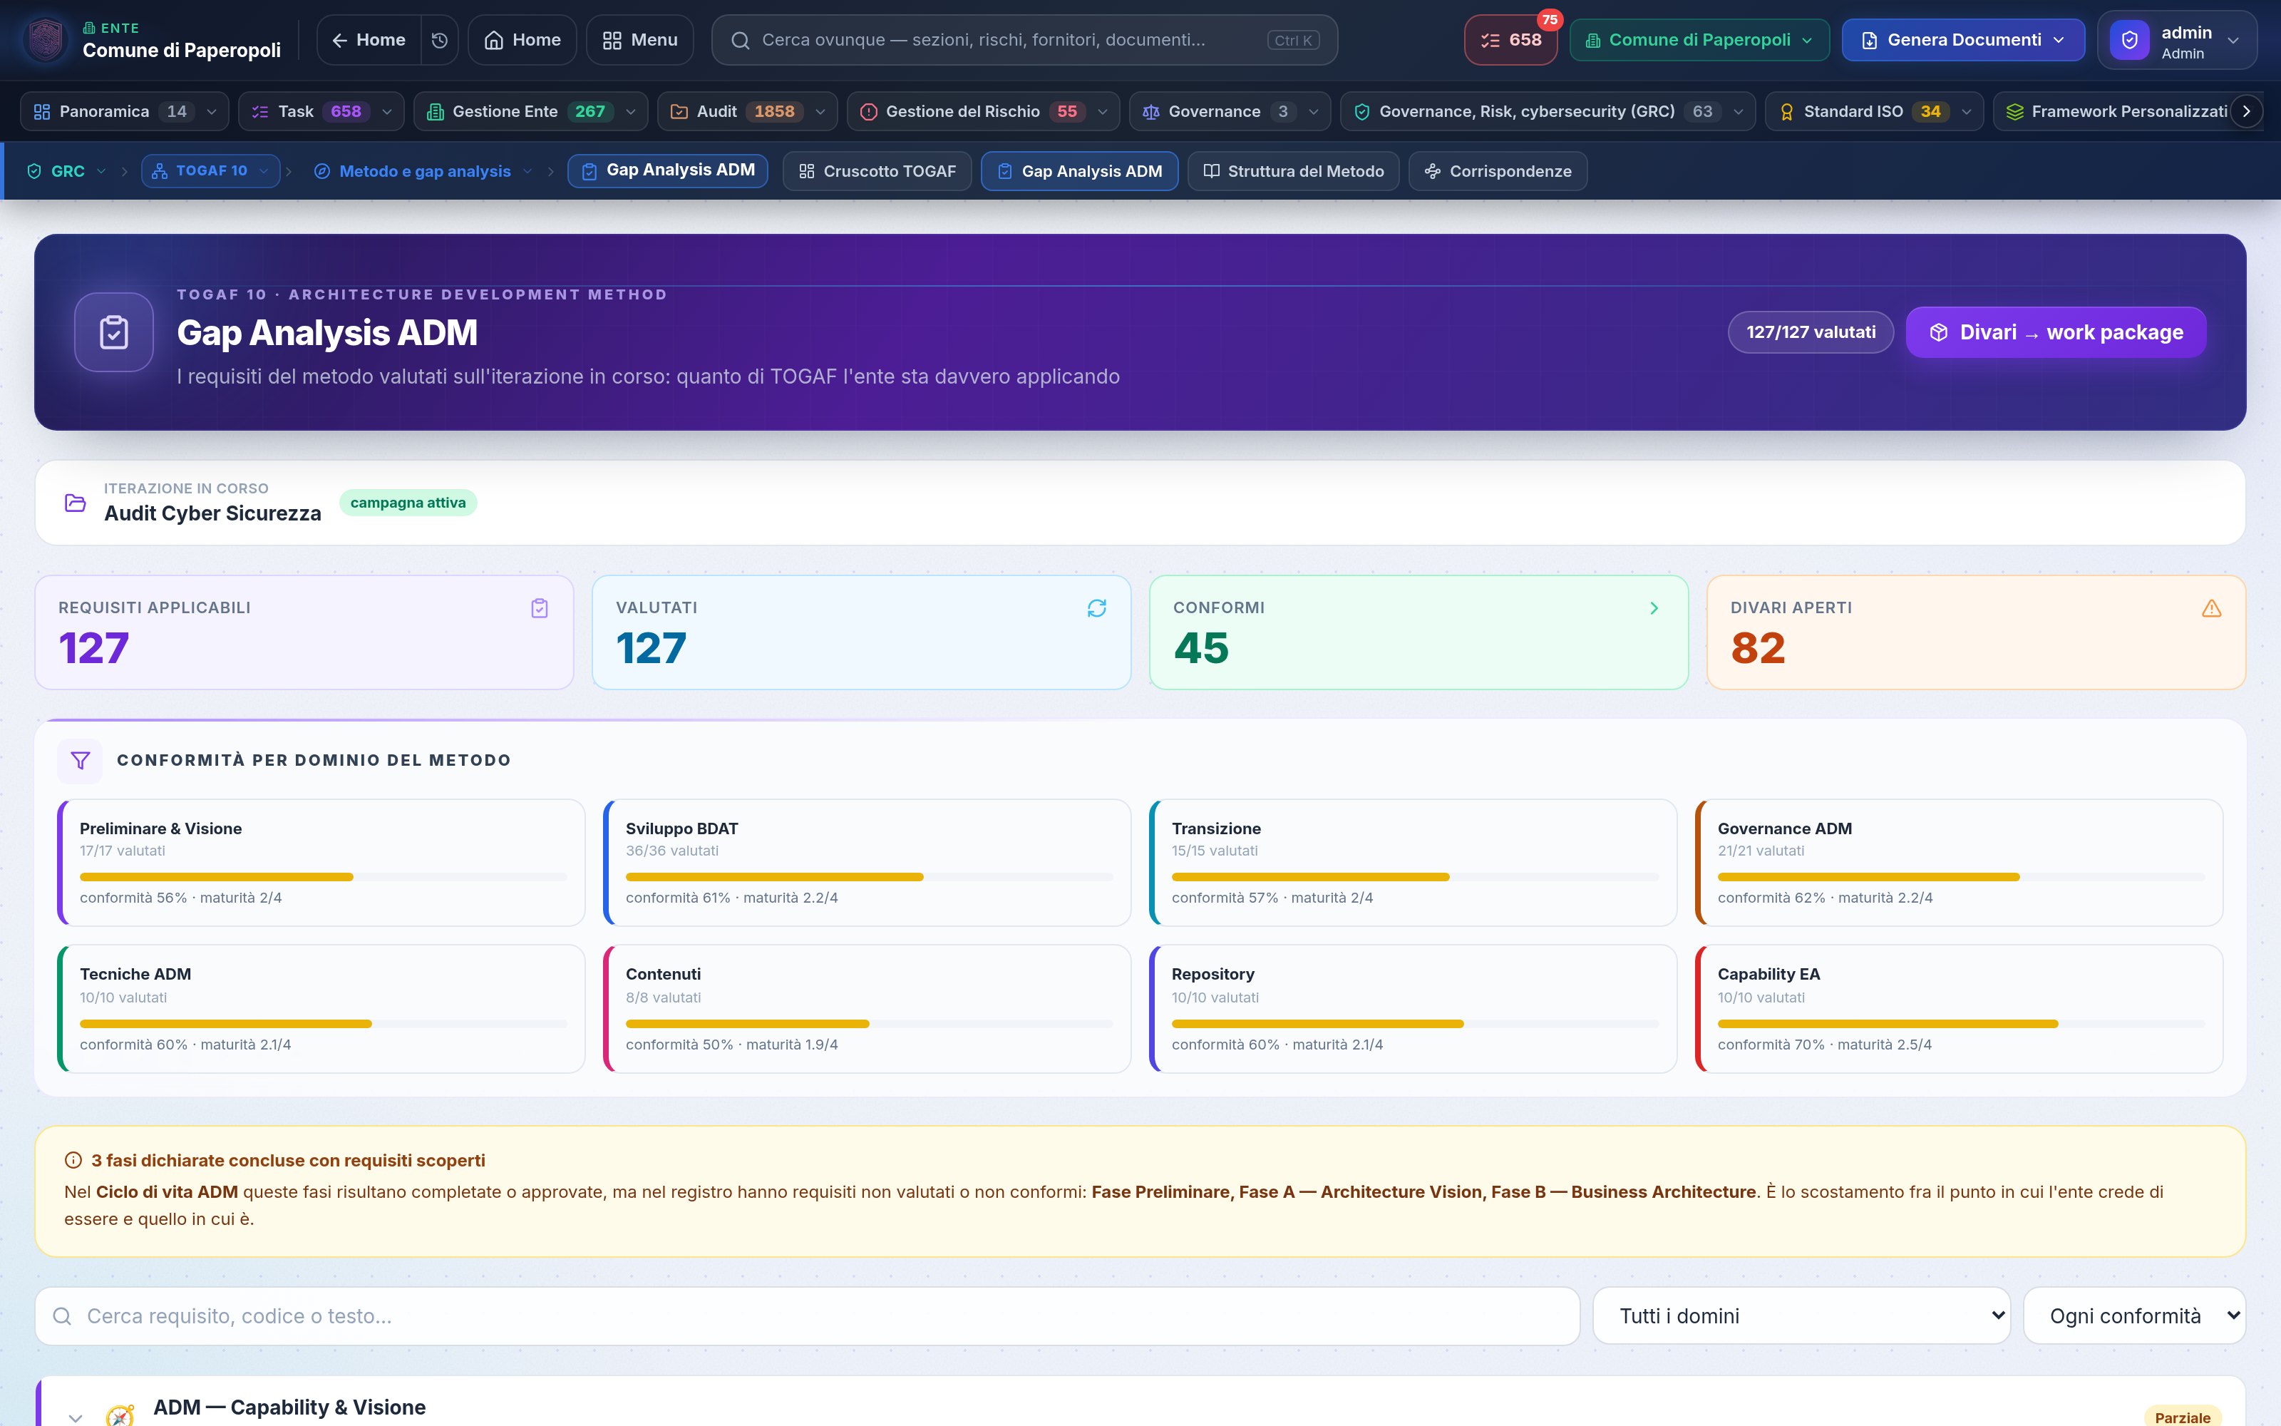Click the Capability EA conformity progress bar
The height and width of the screenshot is (1426, 2281).
(x=1960, y=1023)
